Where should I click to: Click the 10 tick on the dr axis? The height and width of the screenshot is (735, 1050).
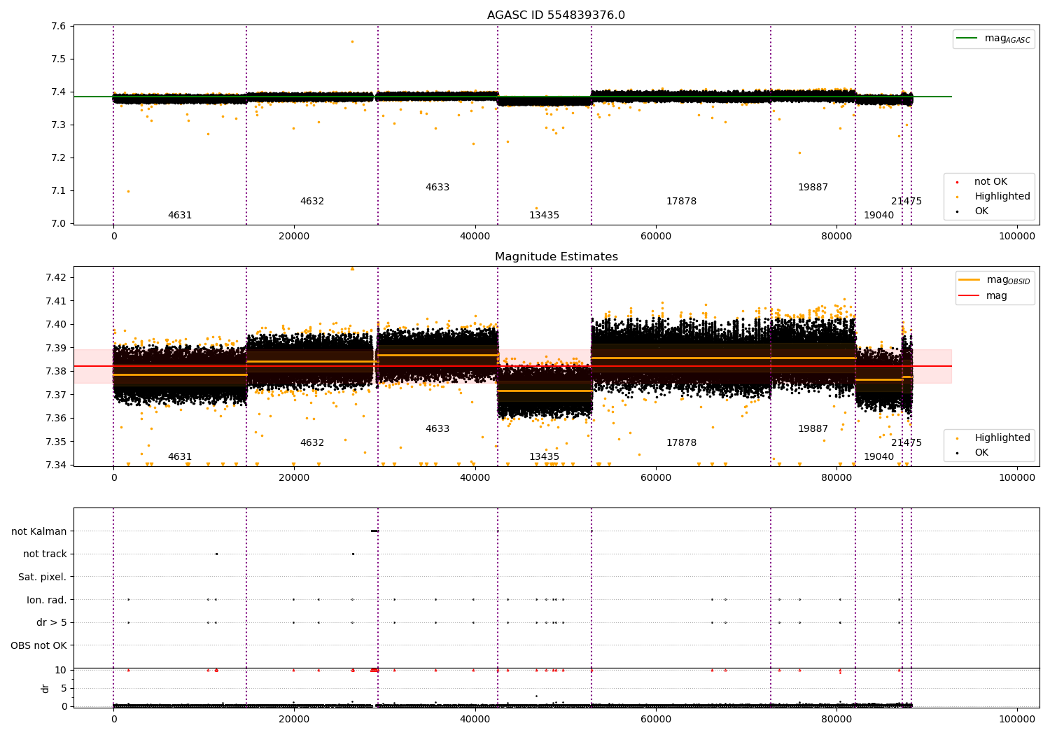(61, 671)
